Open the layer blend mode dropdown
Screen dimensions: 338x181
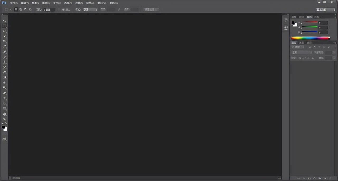(x=301, y=52)
